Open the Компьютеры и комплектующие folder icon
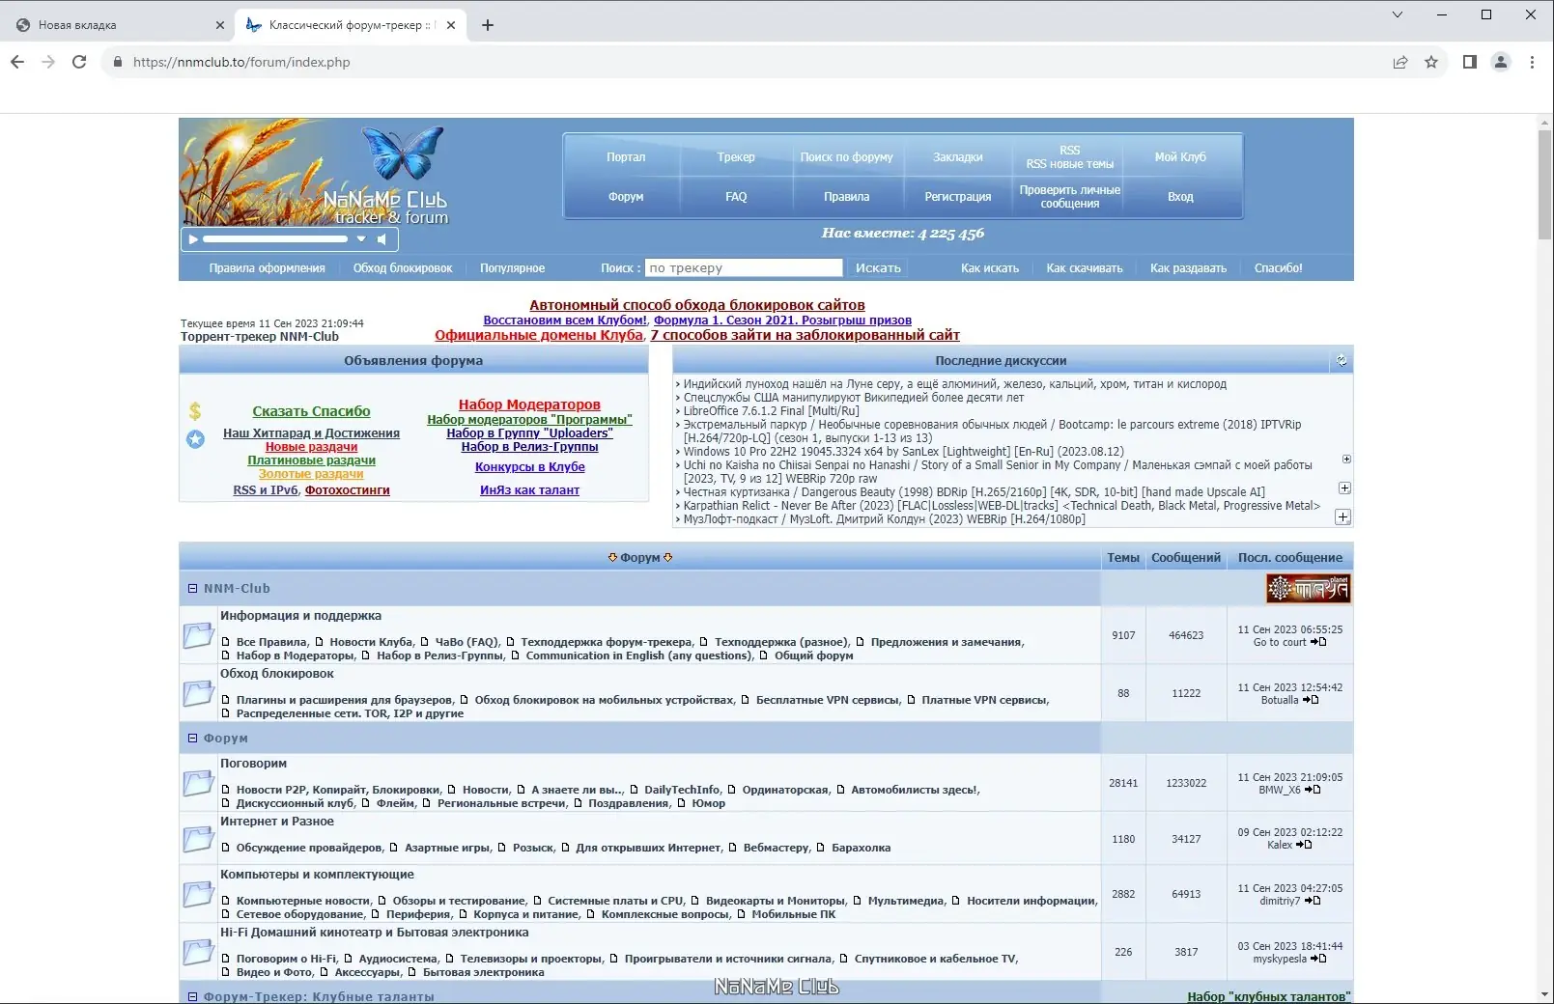1554x1004 pixels. (198, 894)
